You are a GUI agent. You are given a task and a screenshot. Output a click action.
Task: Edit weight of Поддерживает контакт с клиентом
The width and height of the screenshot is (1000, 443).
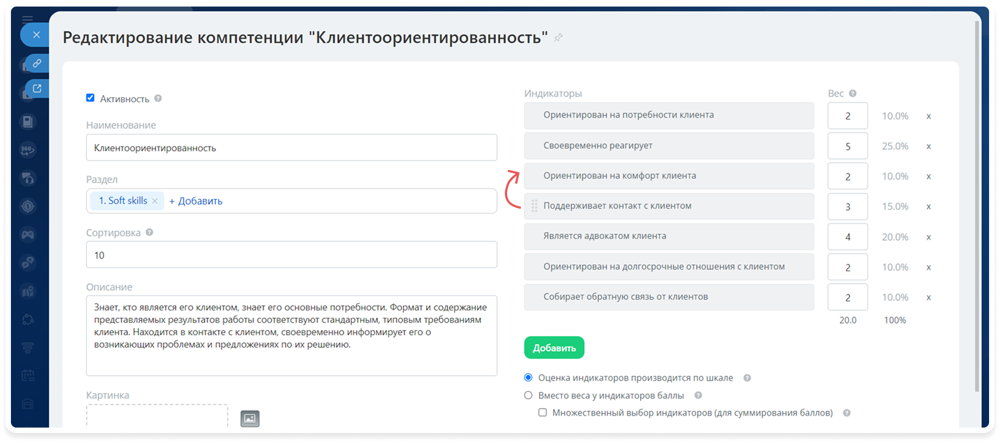[848, 206]
